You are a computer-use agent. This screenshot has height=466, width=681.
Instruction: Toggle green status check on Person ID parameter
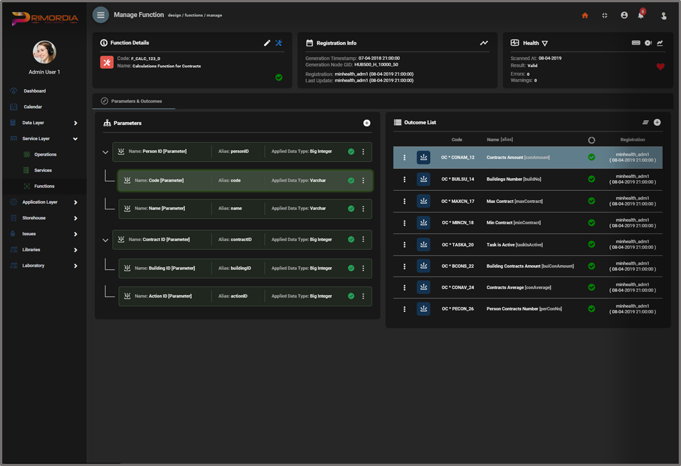pyautogui.click(x=351, y=152)
